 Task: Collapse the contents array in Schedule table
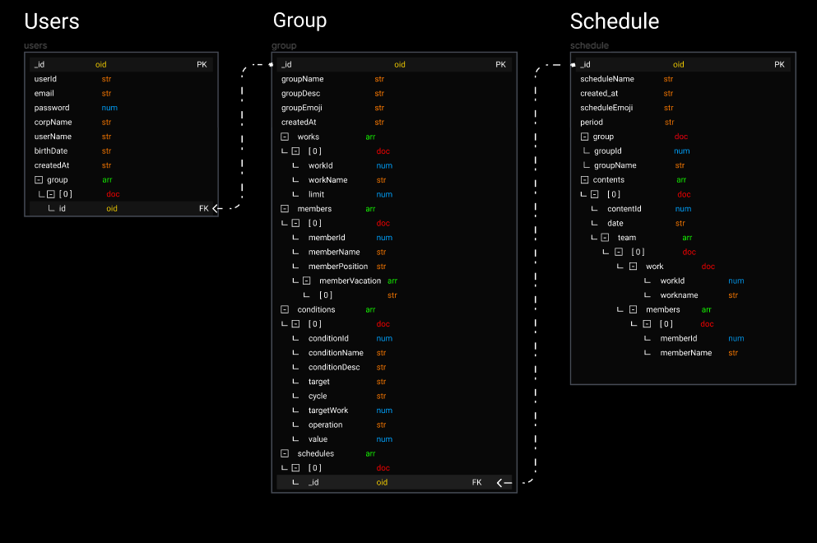[585, 180]
